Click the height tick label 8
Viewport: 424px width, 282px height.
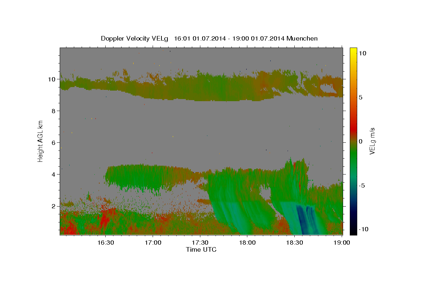pyautogui.click(x=54, y=111)
